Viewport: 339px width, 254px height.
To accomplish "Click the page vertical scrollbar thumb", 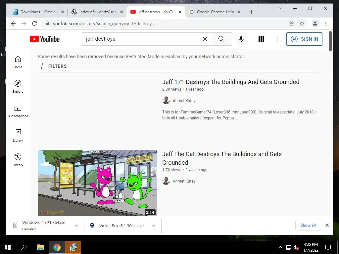I will coord(330,41).
